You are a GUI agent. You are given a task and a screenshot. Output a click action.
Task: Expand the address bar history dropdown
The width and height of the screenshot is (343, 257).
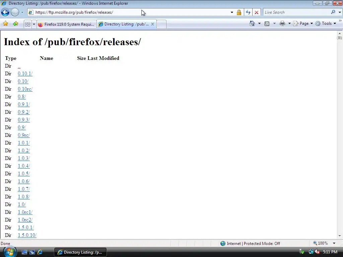[x=232, y=12]
